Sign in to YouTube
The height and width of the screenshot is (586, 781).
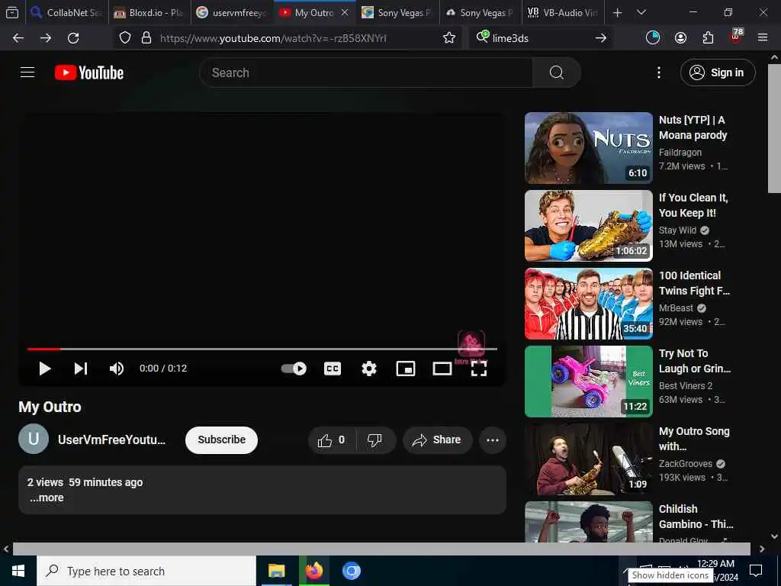click(x=718, y=72)
